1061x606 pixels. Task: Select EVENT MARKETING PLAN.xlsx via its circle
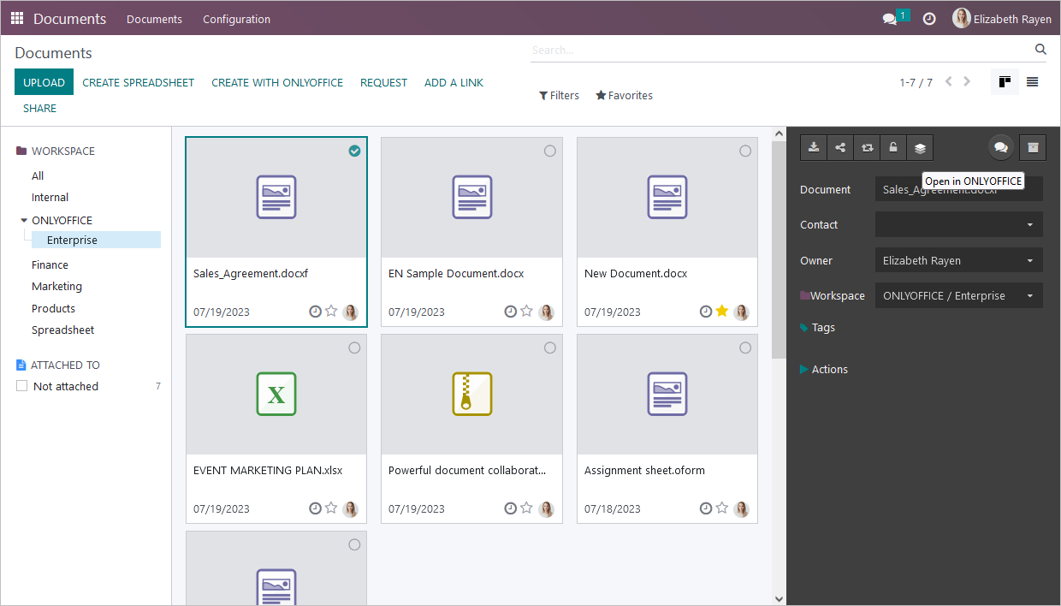[x=354, y=348]
